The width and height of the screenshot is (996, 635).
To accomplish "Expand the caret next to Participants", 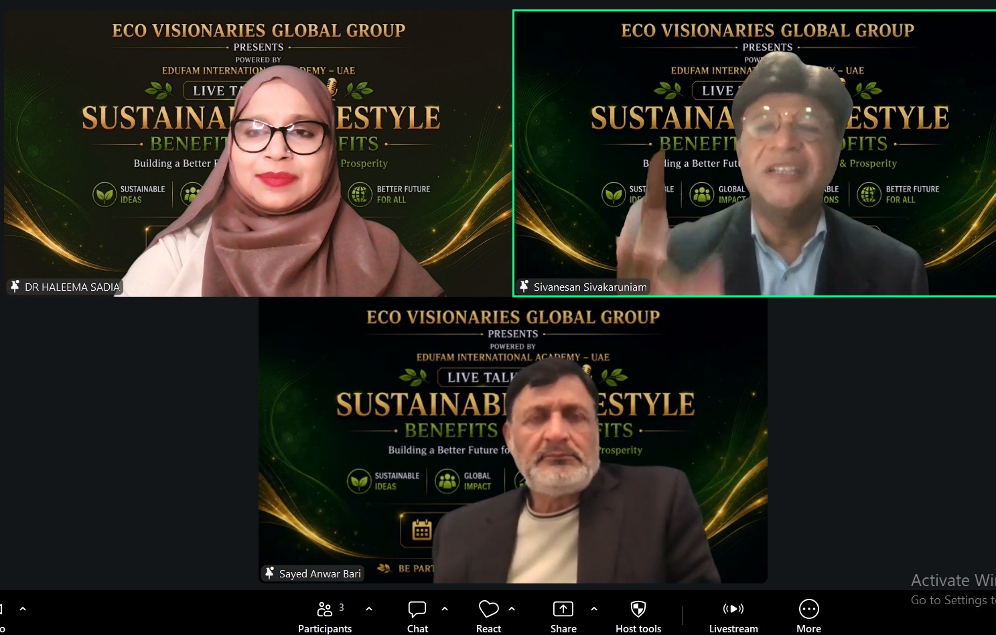I will (x=369, y=609).
